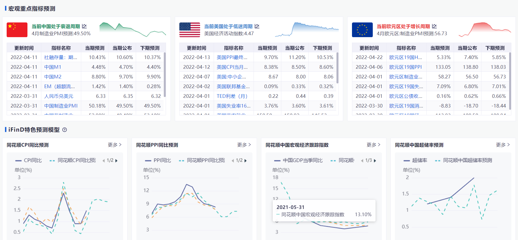Go to previous legend page in CPI chart
The image size is (518, 240).
coord(104,160)
